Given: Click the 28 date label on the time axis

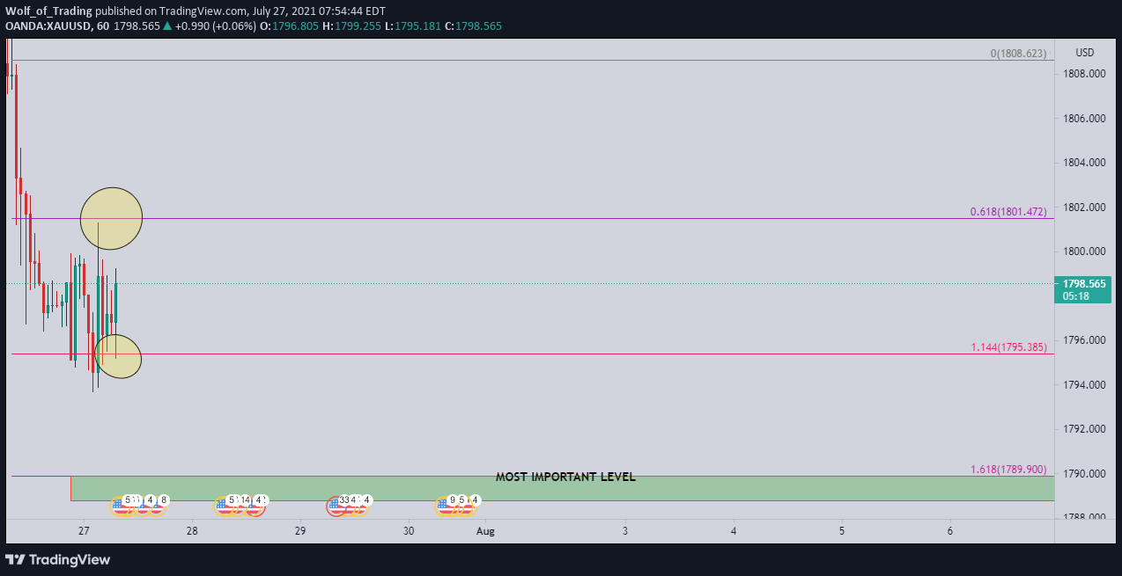Looking at the screenshot, I should tap(192, 531).
